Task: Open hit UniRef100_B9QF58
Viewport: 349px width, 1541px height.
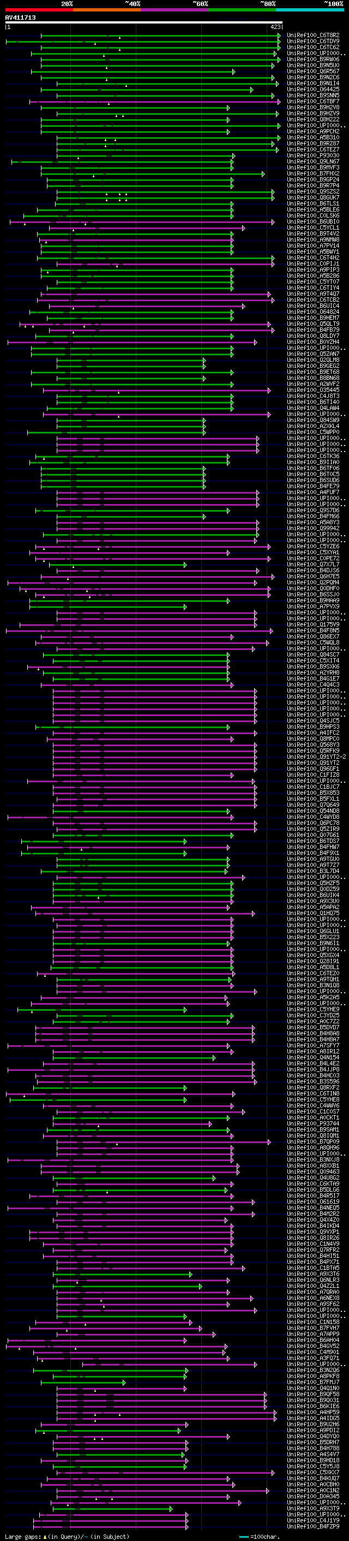Action: pyautogui.click(x=313, y=1394)
